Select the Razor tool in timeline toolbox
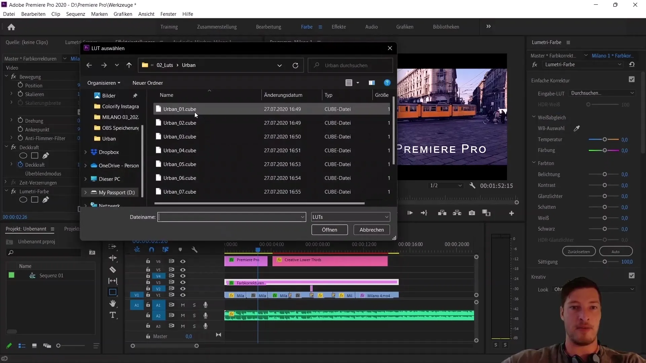Screen dimensions: 646x363 point(113,270)
